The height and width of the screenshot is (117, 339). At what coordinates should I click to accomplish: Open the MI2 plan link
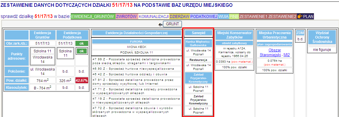click(287, 55)
